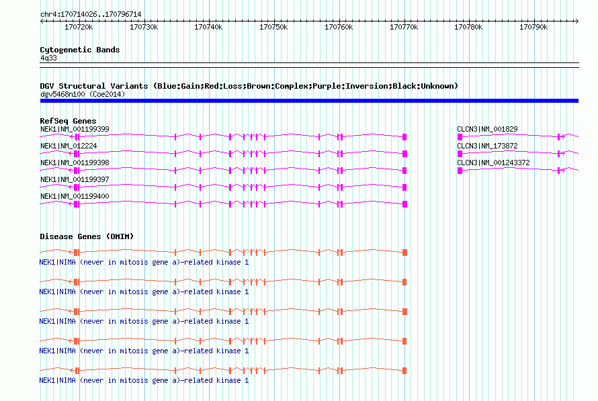Click first magenta exon of CLCN3|NM_001243372 transcript
Viewport: 598px width, 401px height.
coord(460,171)
